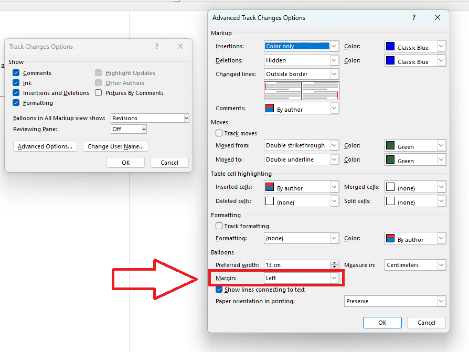Click help icon in Track Changes Options dialog
This screenshot has height=352, width=469.
pos(157,46)
